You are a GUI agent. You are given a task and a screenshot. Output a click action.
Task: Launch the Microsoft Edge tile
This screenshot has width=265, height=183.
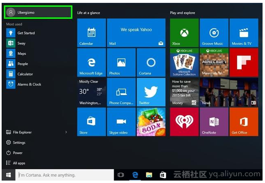92,62
